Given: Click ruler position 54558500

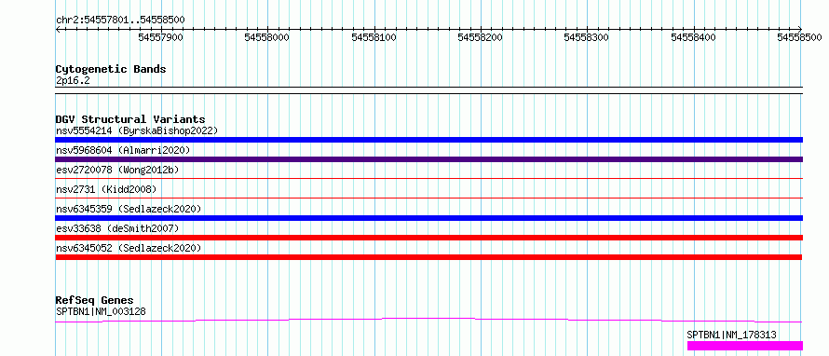Looking at the screenshot, I should (x=800, y=37).
